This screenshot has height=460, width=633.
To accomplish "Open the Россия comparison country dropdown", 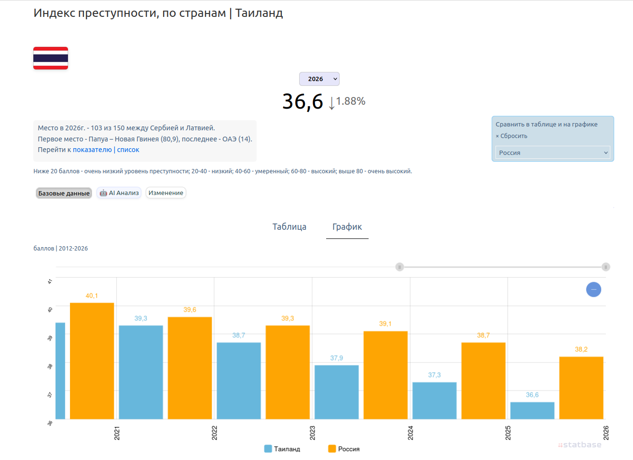I will tap(553, 153).
